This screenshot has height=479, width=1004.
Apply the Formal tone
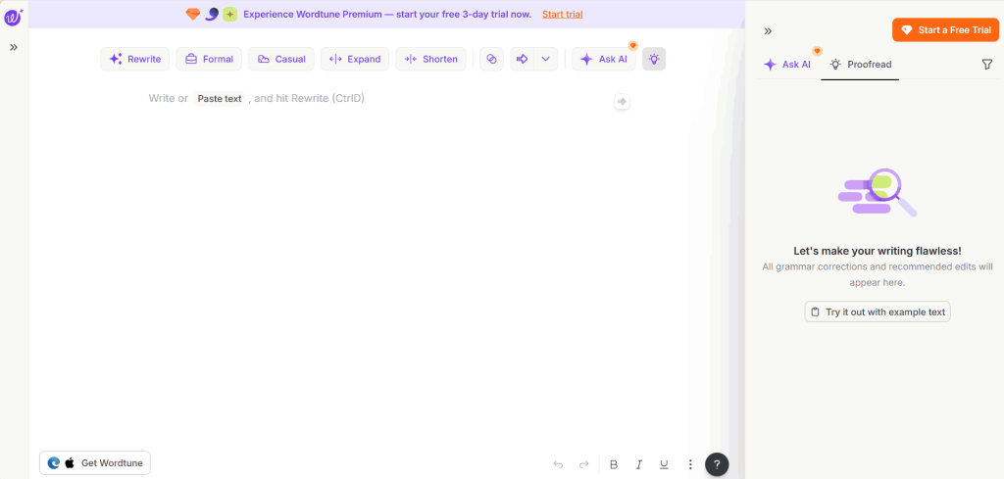point(210,59)
